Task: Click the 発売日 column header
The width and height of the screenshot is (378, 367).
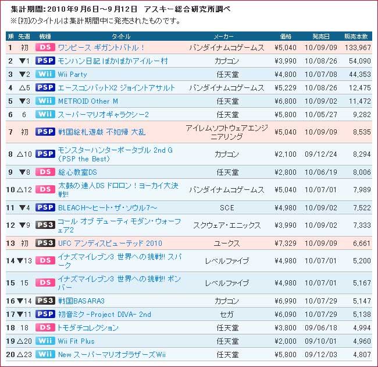Action: pyautogui.click(x=321, y=37)
